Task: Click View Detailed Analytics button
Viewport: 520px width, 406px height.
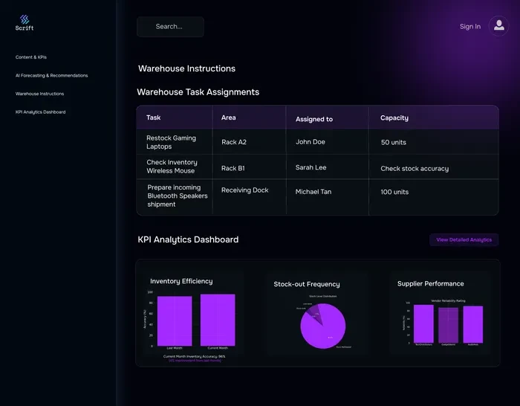Action: tap(464, 239)
